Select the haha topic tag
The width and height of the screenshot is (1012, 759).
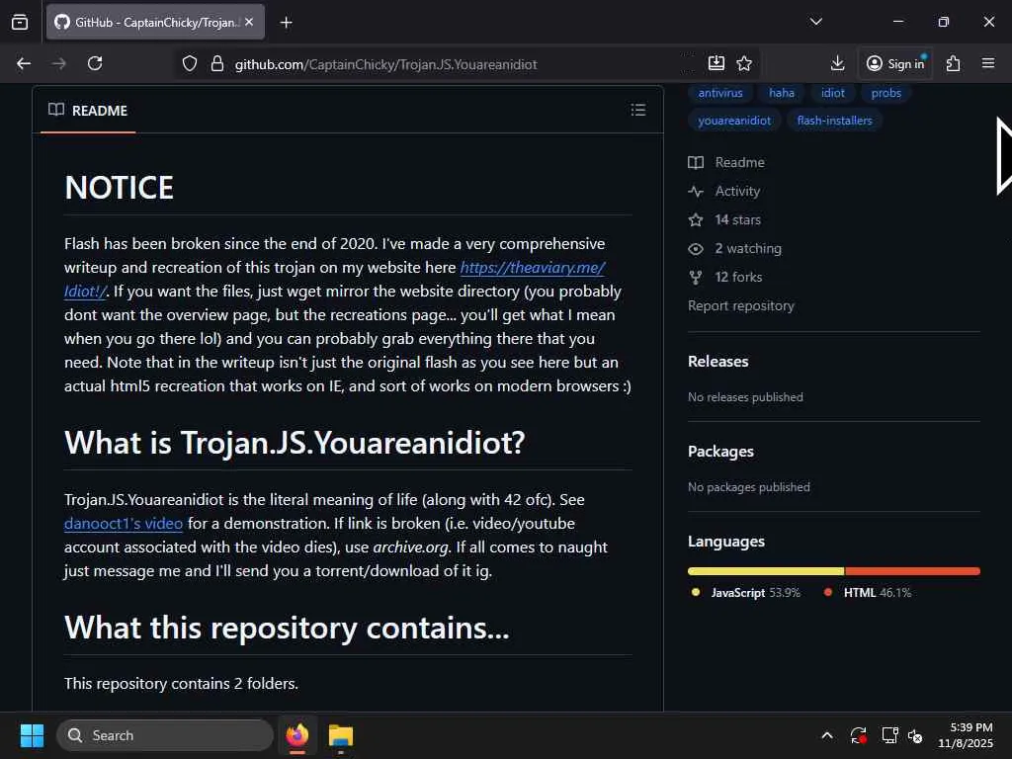coord(782,93)
